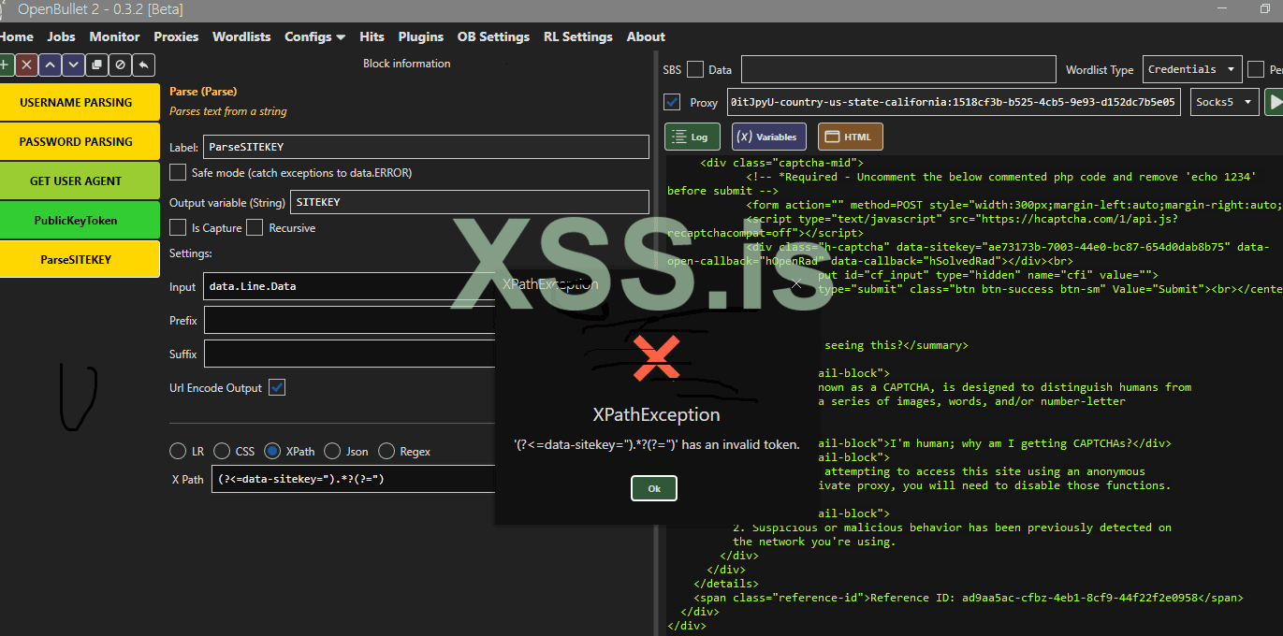1283x636 pixels.
Task: Open the Monitor page
Action: [114, 36]
